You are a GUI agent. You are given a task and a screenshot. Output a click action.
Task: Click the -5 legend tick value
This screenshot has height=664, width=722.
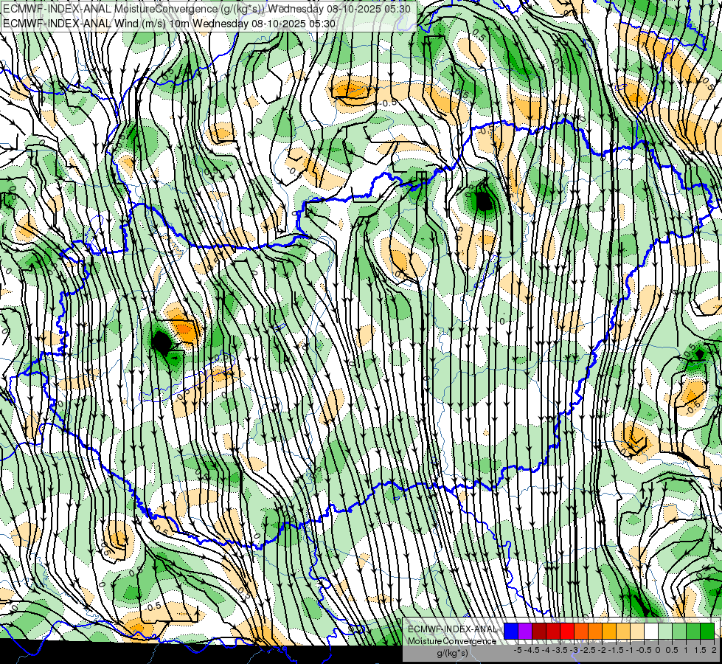(518, 650)
